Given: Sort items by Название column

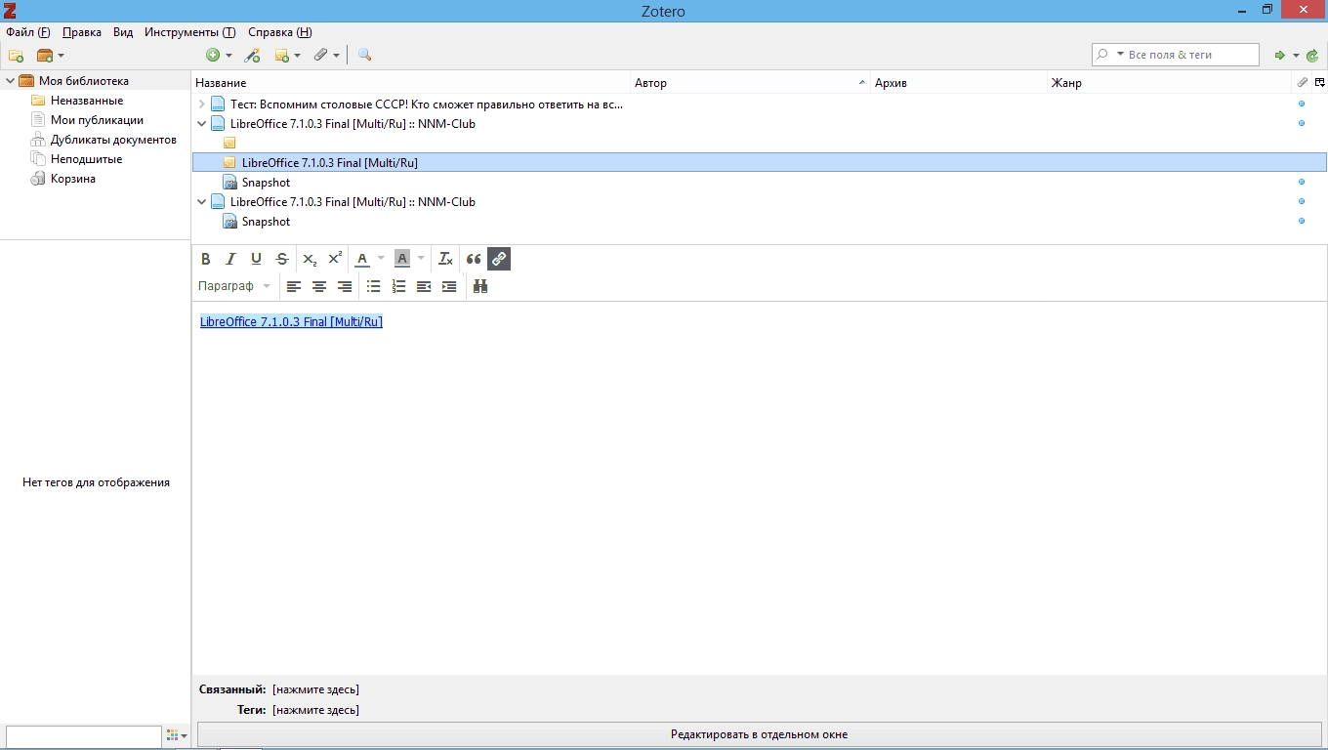Looking at the screenshot, I should 411,83.
